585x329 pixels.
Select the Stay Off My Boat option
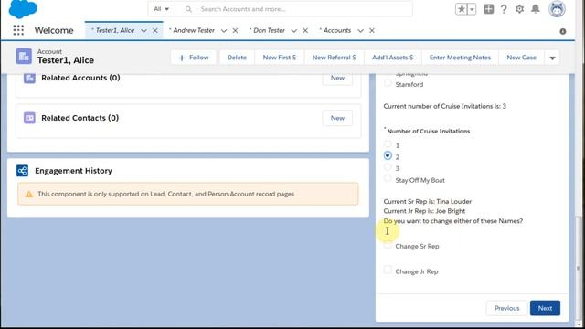[x=388, y=179]
